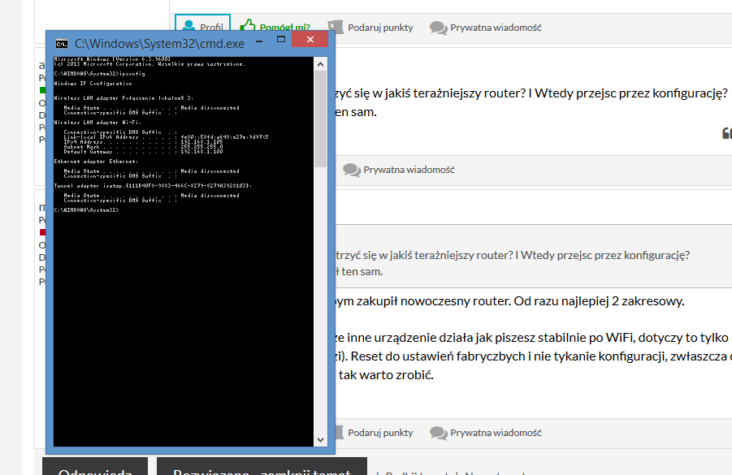Click forum text 'Reset do ustawień fabryczbych'
Viewport: 732px width, 475px height.
[438, 356]
